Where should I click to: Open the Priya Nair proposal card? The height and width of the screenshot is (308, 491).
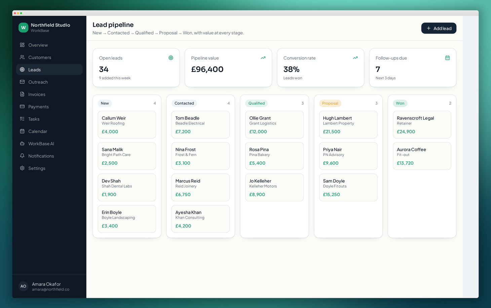click(348, 156)
